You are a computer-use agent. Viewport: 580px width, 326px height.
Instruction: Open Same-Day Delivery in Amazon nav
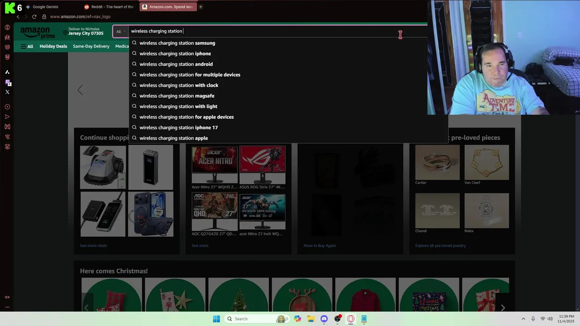[91, 46]
